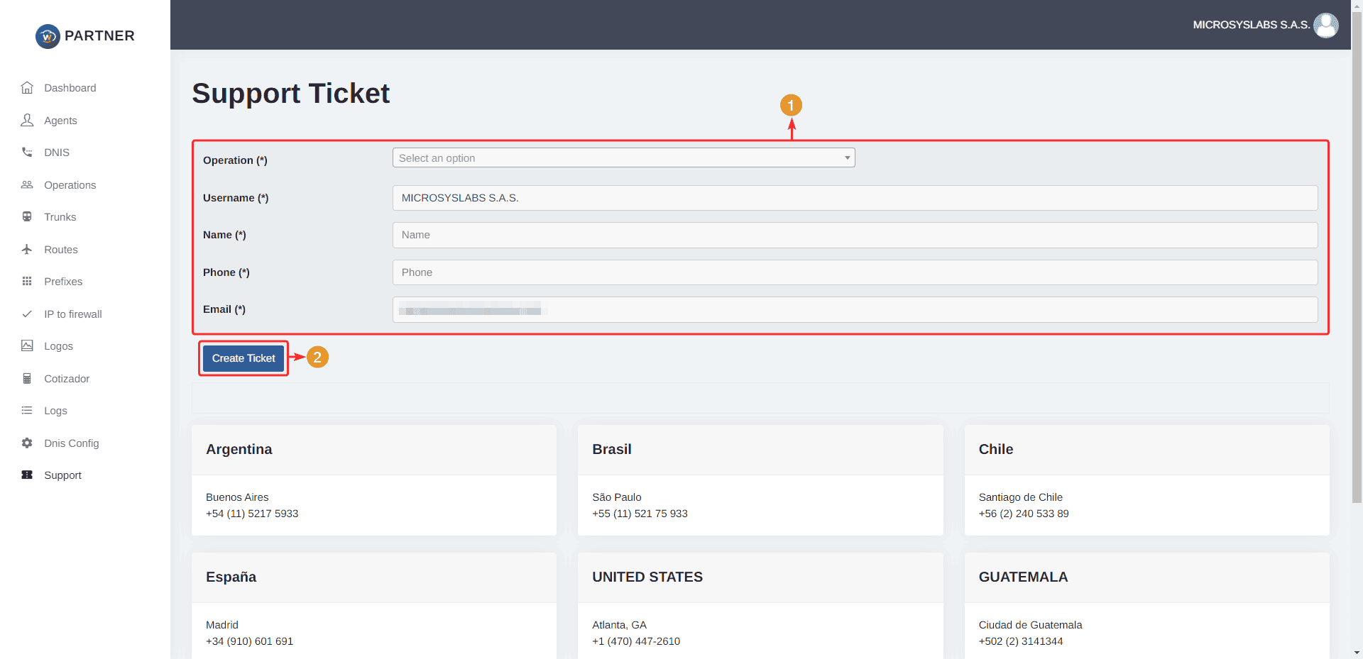Click the Buenos Aires city text

tap(237, 497)
